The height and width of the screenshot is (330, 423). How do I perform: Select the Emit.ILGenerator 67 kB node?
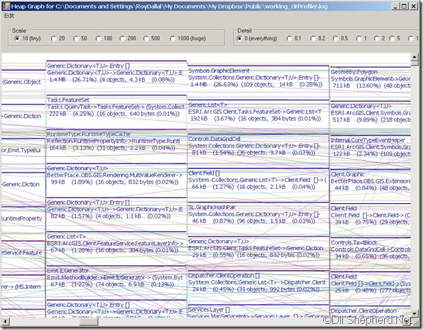(x=116, y=283)
